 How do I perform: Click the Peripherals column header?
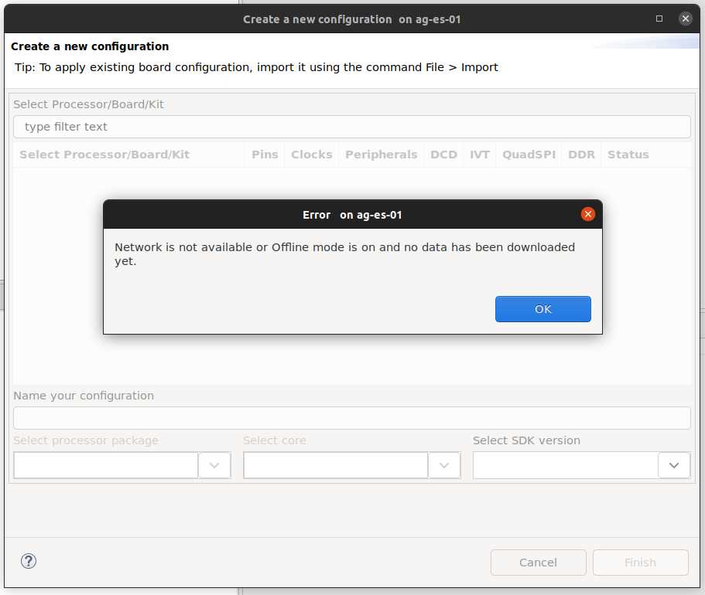click(x=381, y=155)
